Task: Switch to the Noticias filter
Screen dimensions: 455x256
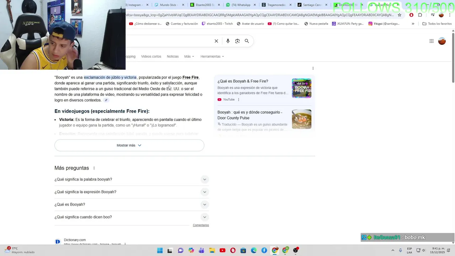Action: click(173, 57)
